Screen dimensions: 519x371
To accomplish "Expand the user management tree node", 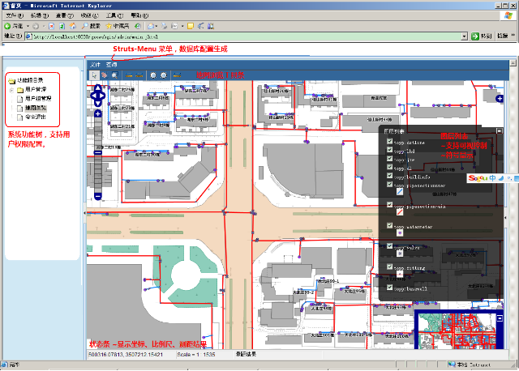I will 11,89.
